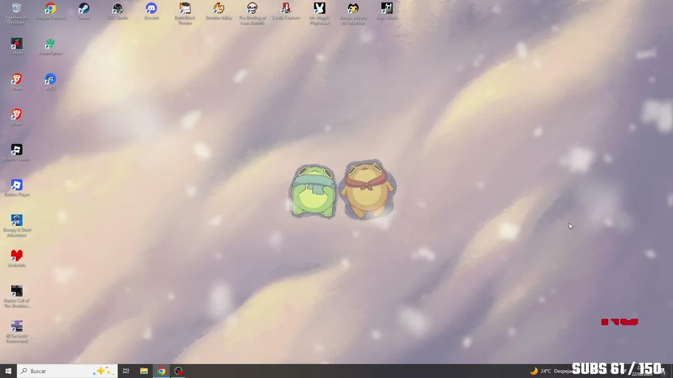Click the Roblox Player desktop shortcut
Viewport: 673px width, 378px height.
pos(17,188)
